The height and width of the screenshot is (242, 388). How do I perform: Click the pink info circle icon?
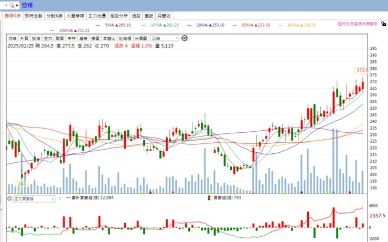pyautogui.click(x=340, y=24)
